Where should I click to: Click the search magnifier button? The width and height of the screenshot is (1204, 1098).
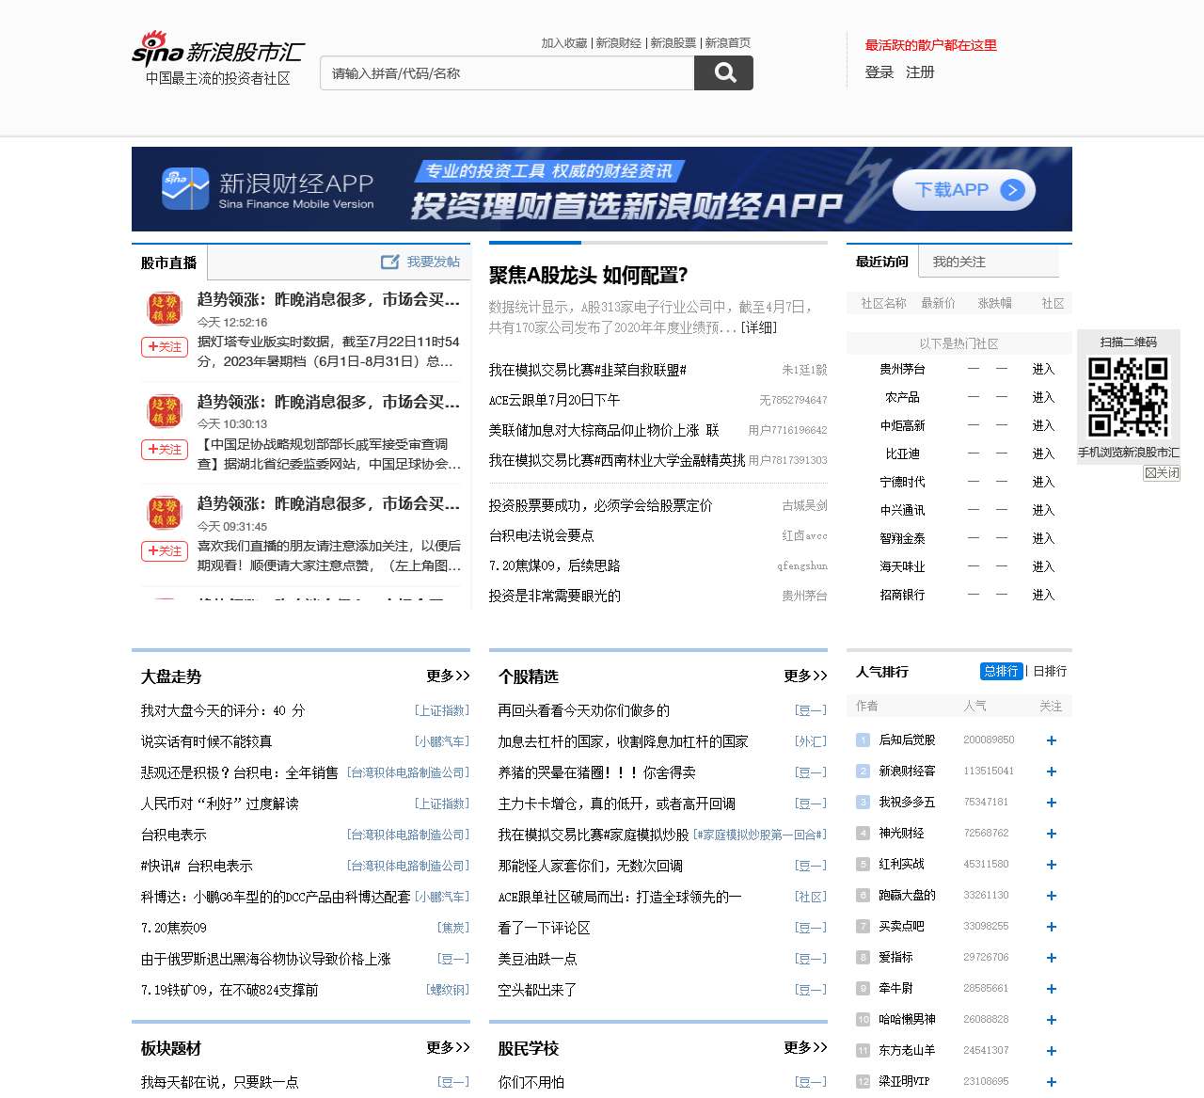click(x=723, y=72)
